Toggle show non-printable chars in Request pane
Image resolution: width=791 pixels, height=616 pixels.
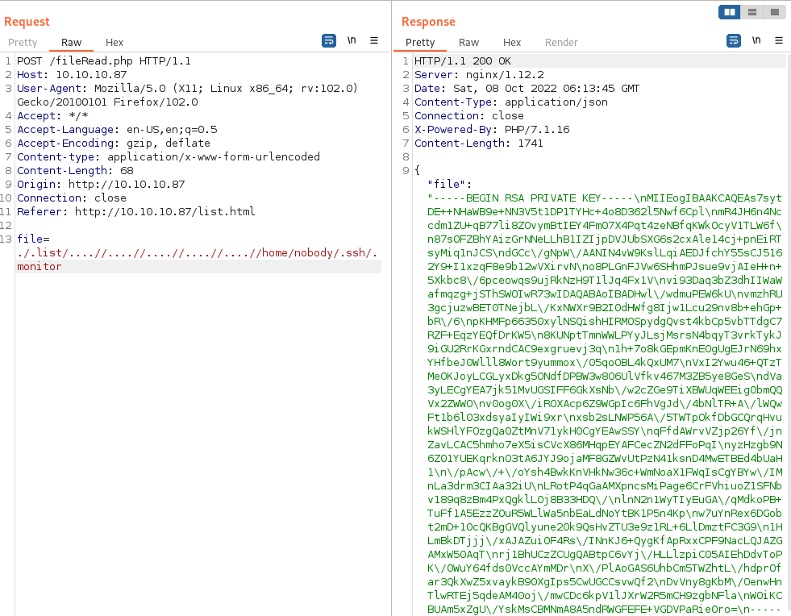tap(352, 40)
